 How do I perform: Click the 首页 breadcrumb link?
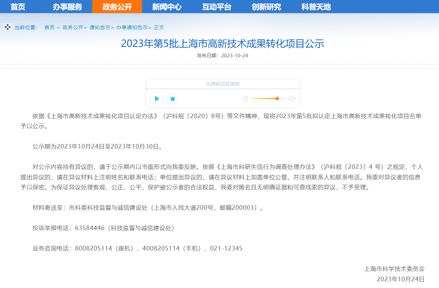(49, 28)
